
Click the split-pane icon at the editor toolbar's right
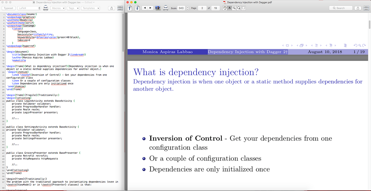tap(120, 8)
